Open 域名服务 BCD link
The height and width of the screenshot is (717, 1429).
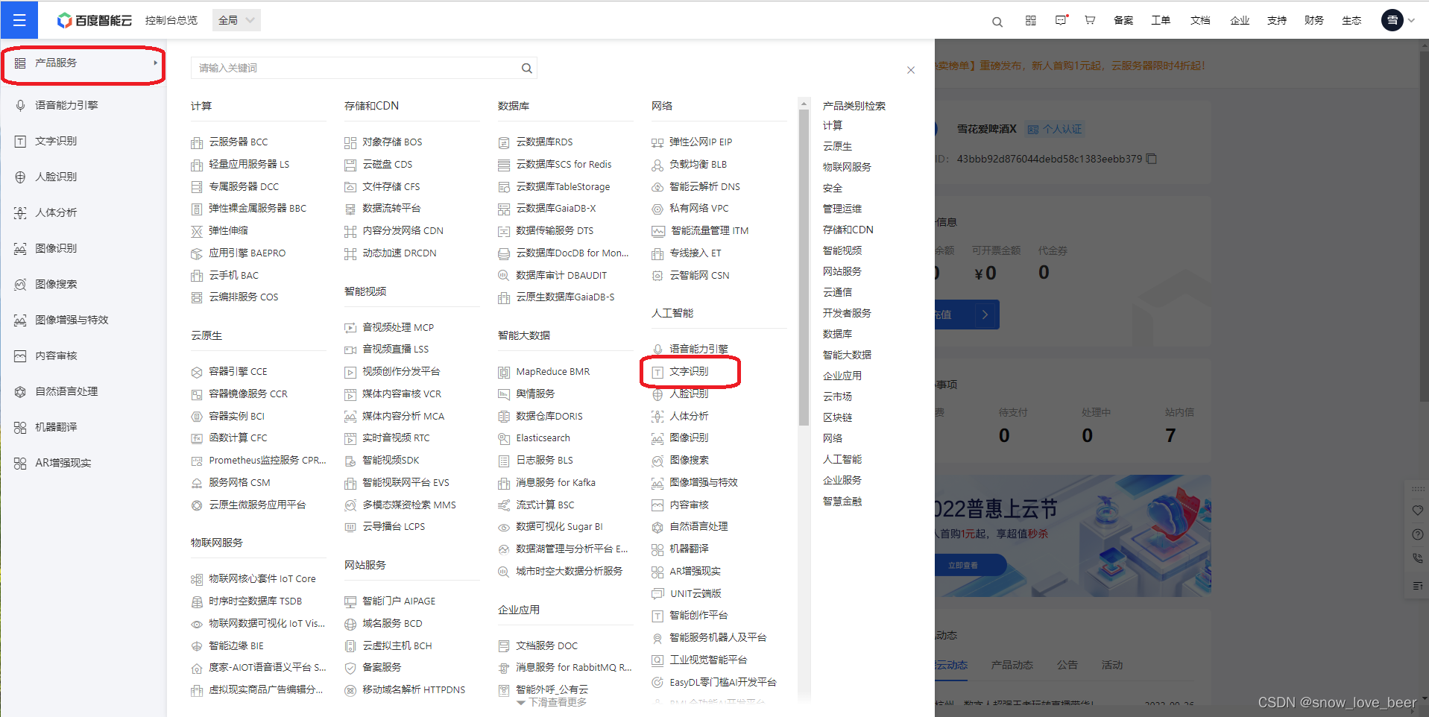pyautogui.click(x=392, y=623)
